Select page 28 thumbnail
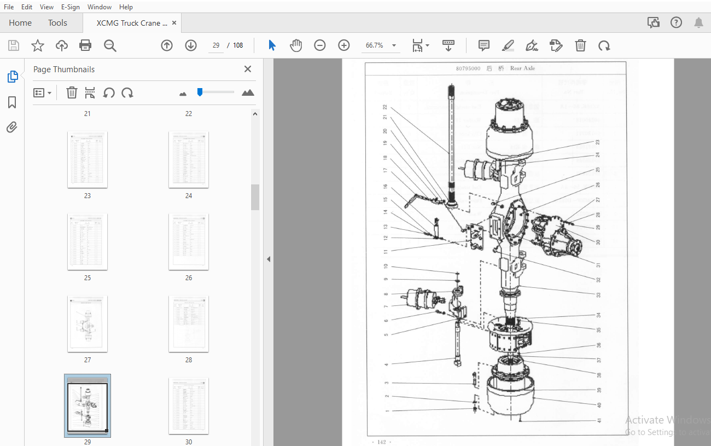 click(x=189, y=323)
